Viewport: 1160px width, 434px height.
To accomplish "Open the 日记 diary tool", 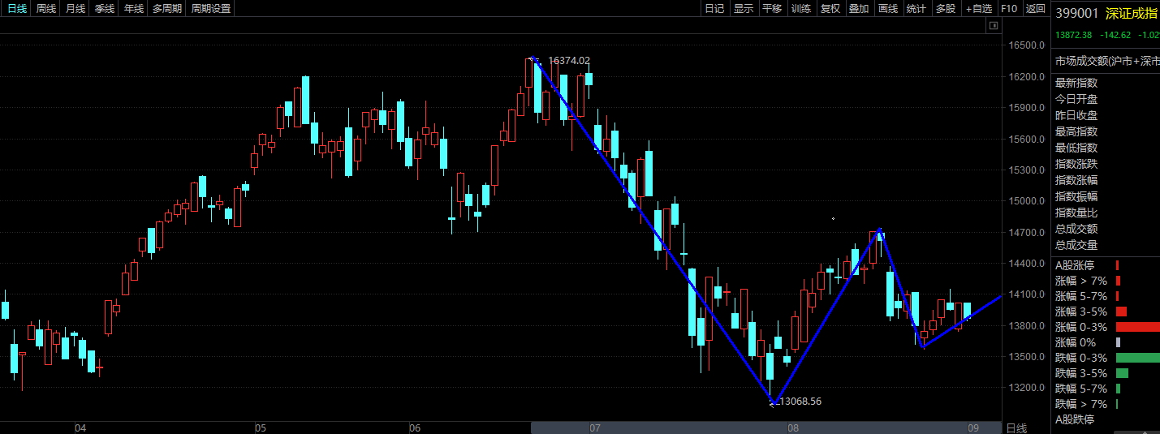I will (714, 9).
